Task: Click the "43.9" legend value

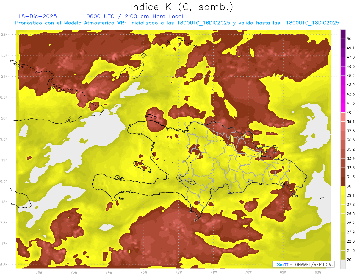Action: pyautogui.click(x=350, y=85)
